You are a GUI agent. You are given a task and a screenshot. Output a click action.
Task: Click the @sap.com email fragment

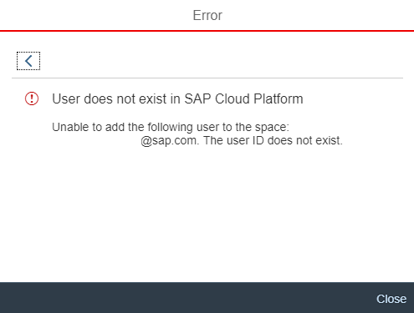coord(170,140)
